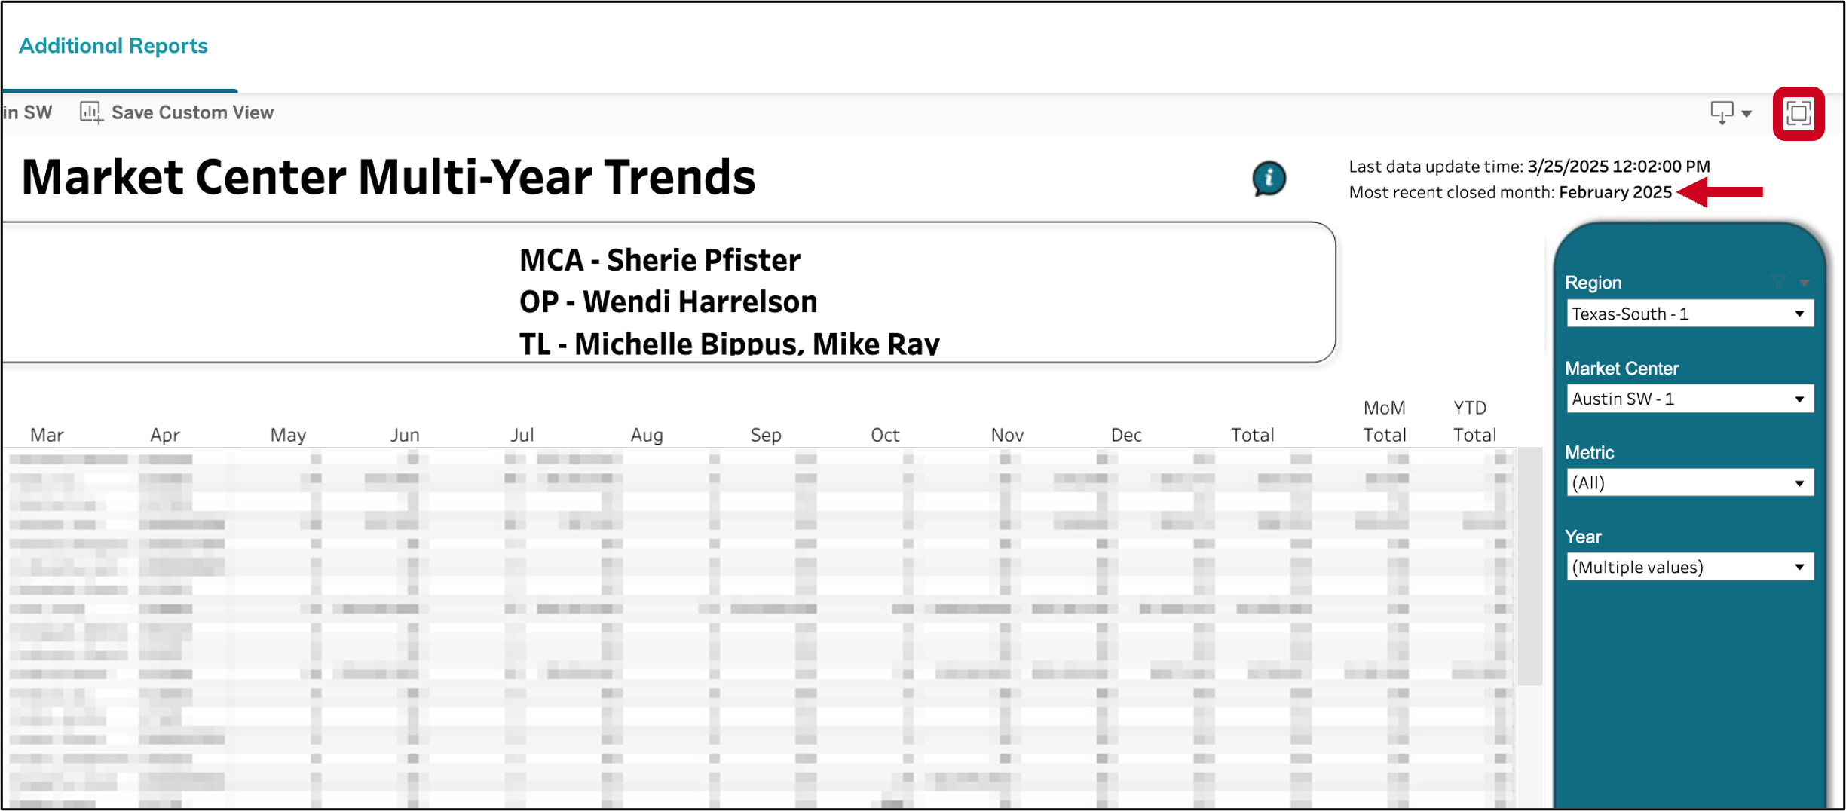The image size is (1846, 811).
Task: Expand the arrow next to the download icon
Action: pos(1747,114)
